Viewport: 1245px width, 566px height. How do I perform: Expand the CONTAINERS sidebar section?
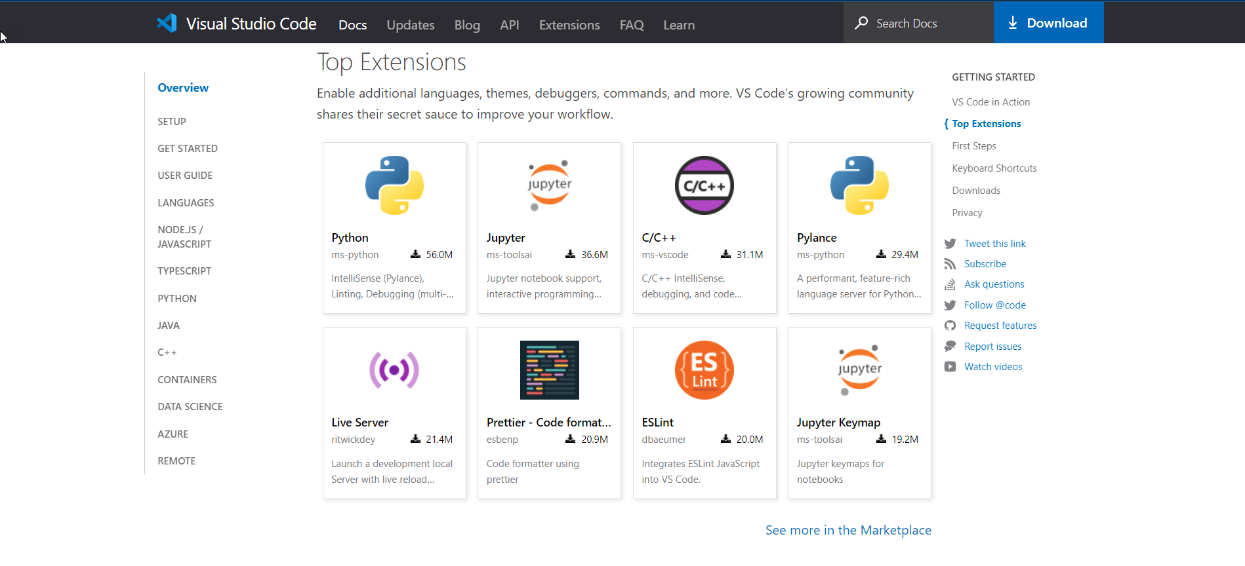coord(187,379)
